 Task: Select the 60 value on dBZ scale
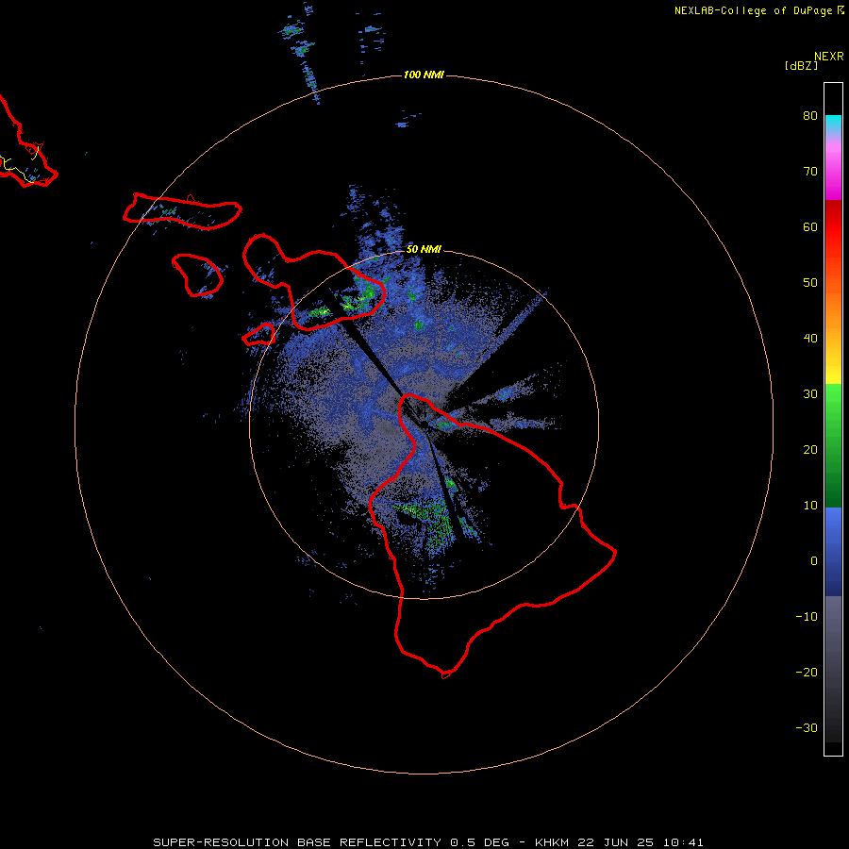[x=810, y=226]
